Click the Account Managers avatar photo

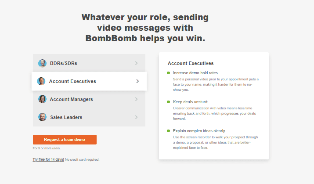[x=42, y=99]
